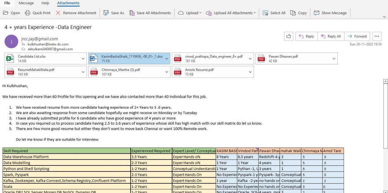Viewport: 388px width, 193px height.
Task: Click the Reply All button
Action: point(331,36)
